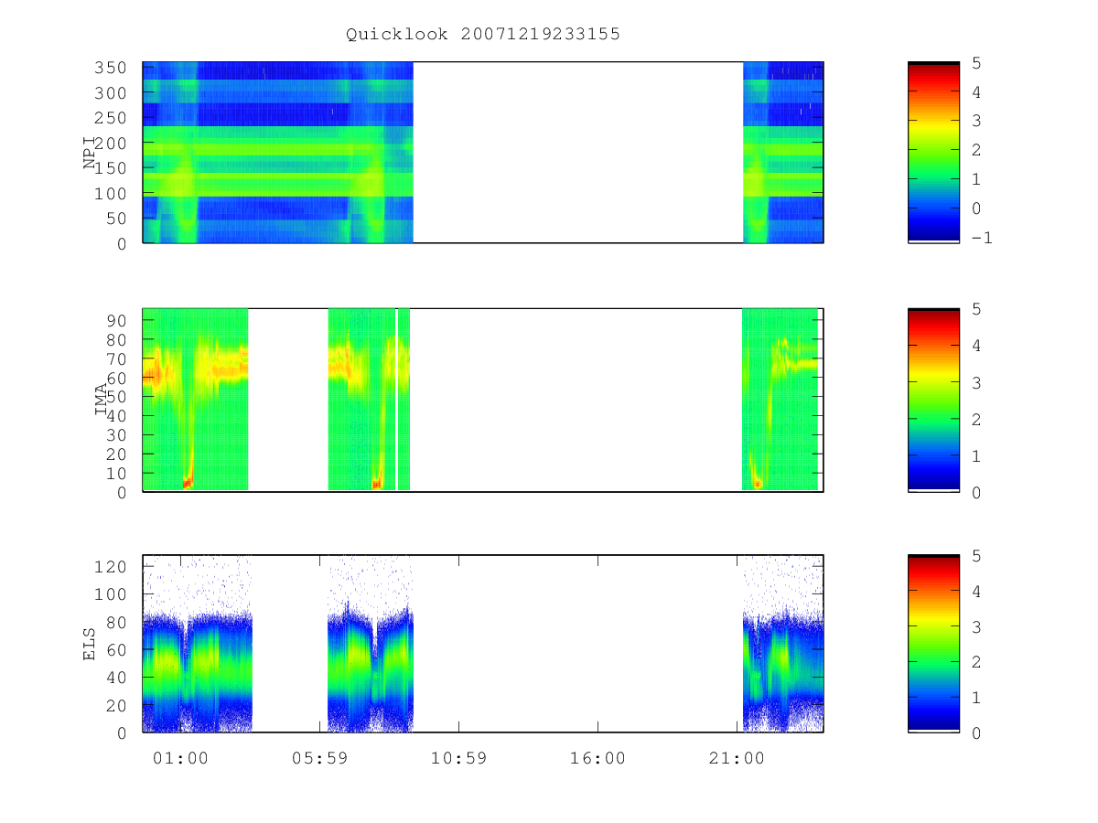The image size is (1098, 823).
Task: Click the 16:00 time axis label
Action: pyautogui.click(x=597, y=758)
